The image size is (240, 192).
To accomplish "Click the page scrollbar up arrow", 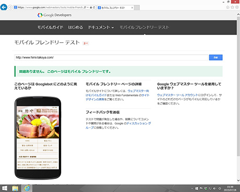I will 238,15.
